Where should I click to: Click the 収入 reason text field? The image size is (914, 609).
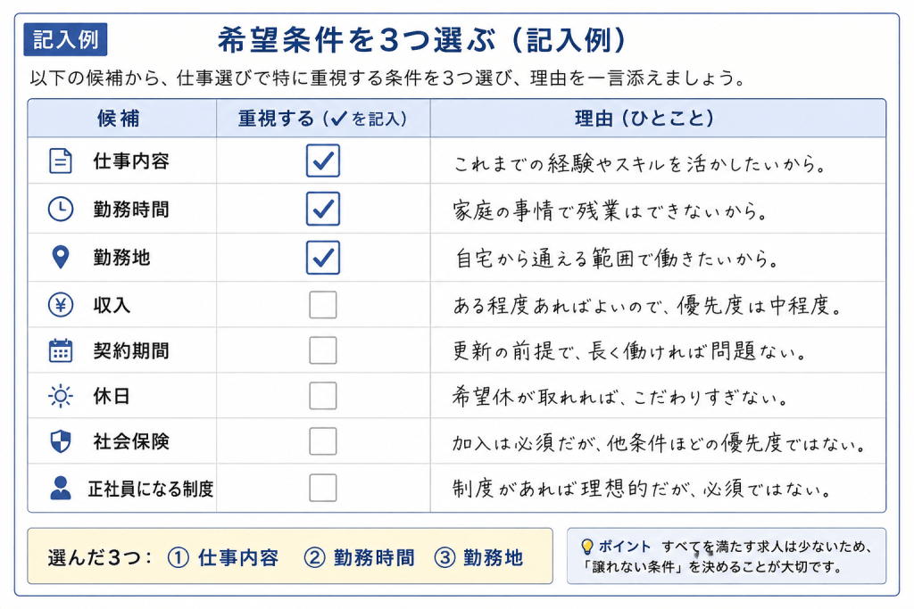(x=658, y=305)
